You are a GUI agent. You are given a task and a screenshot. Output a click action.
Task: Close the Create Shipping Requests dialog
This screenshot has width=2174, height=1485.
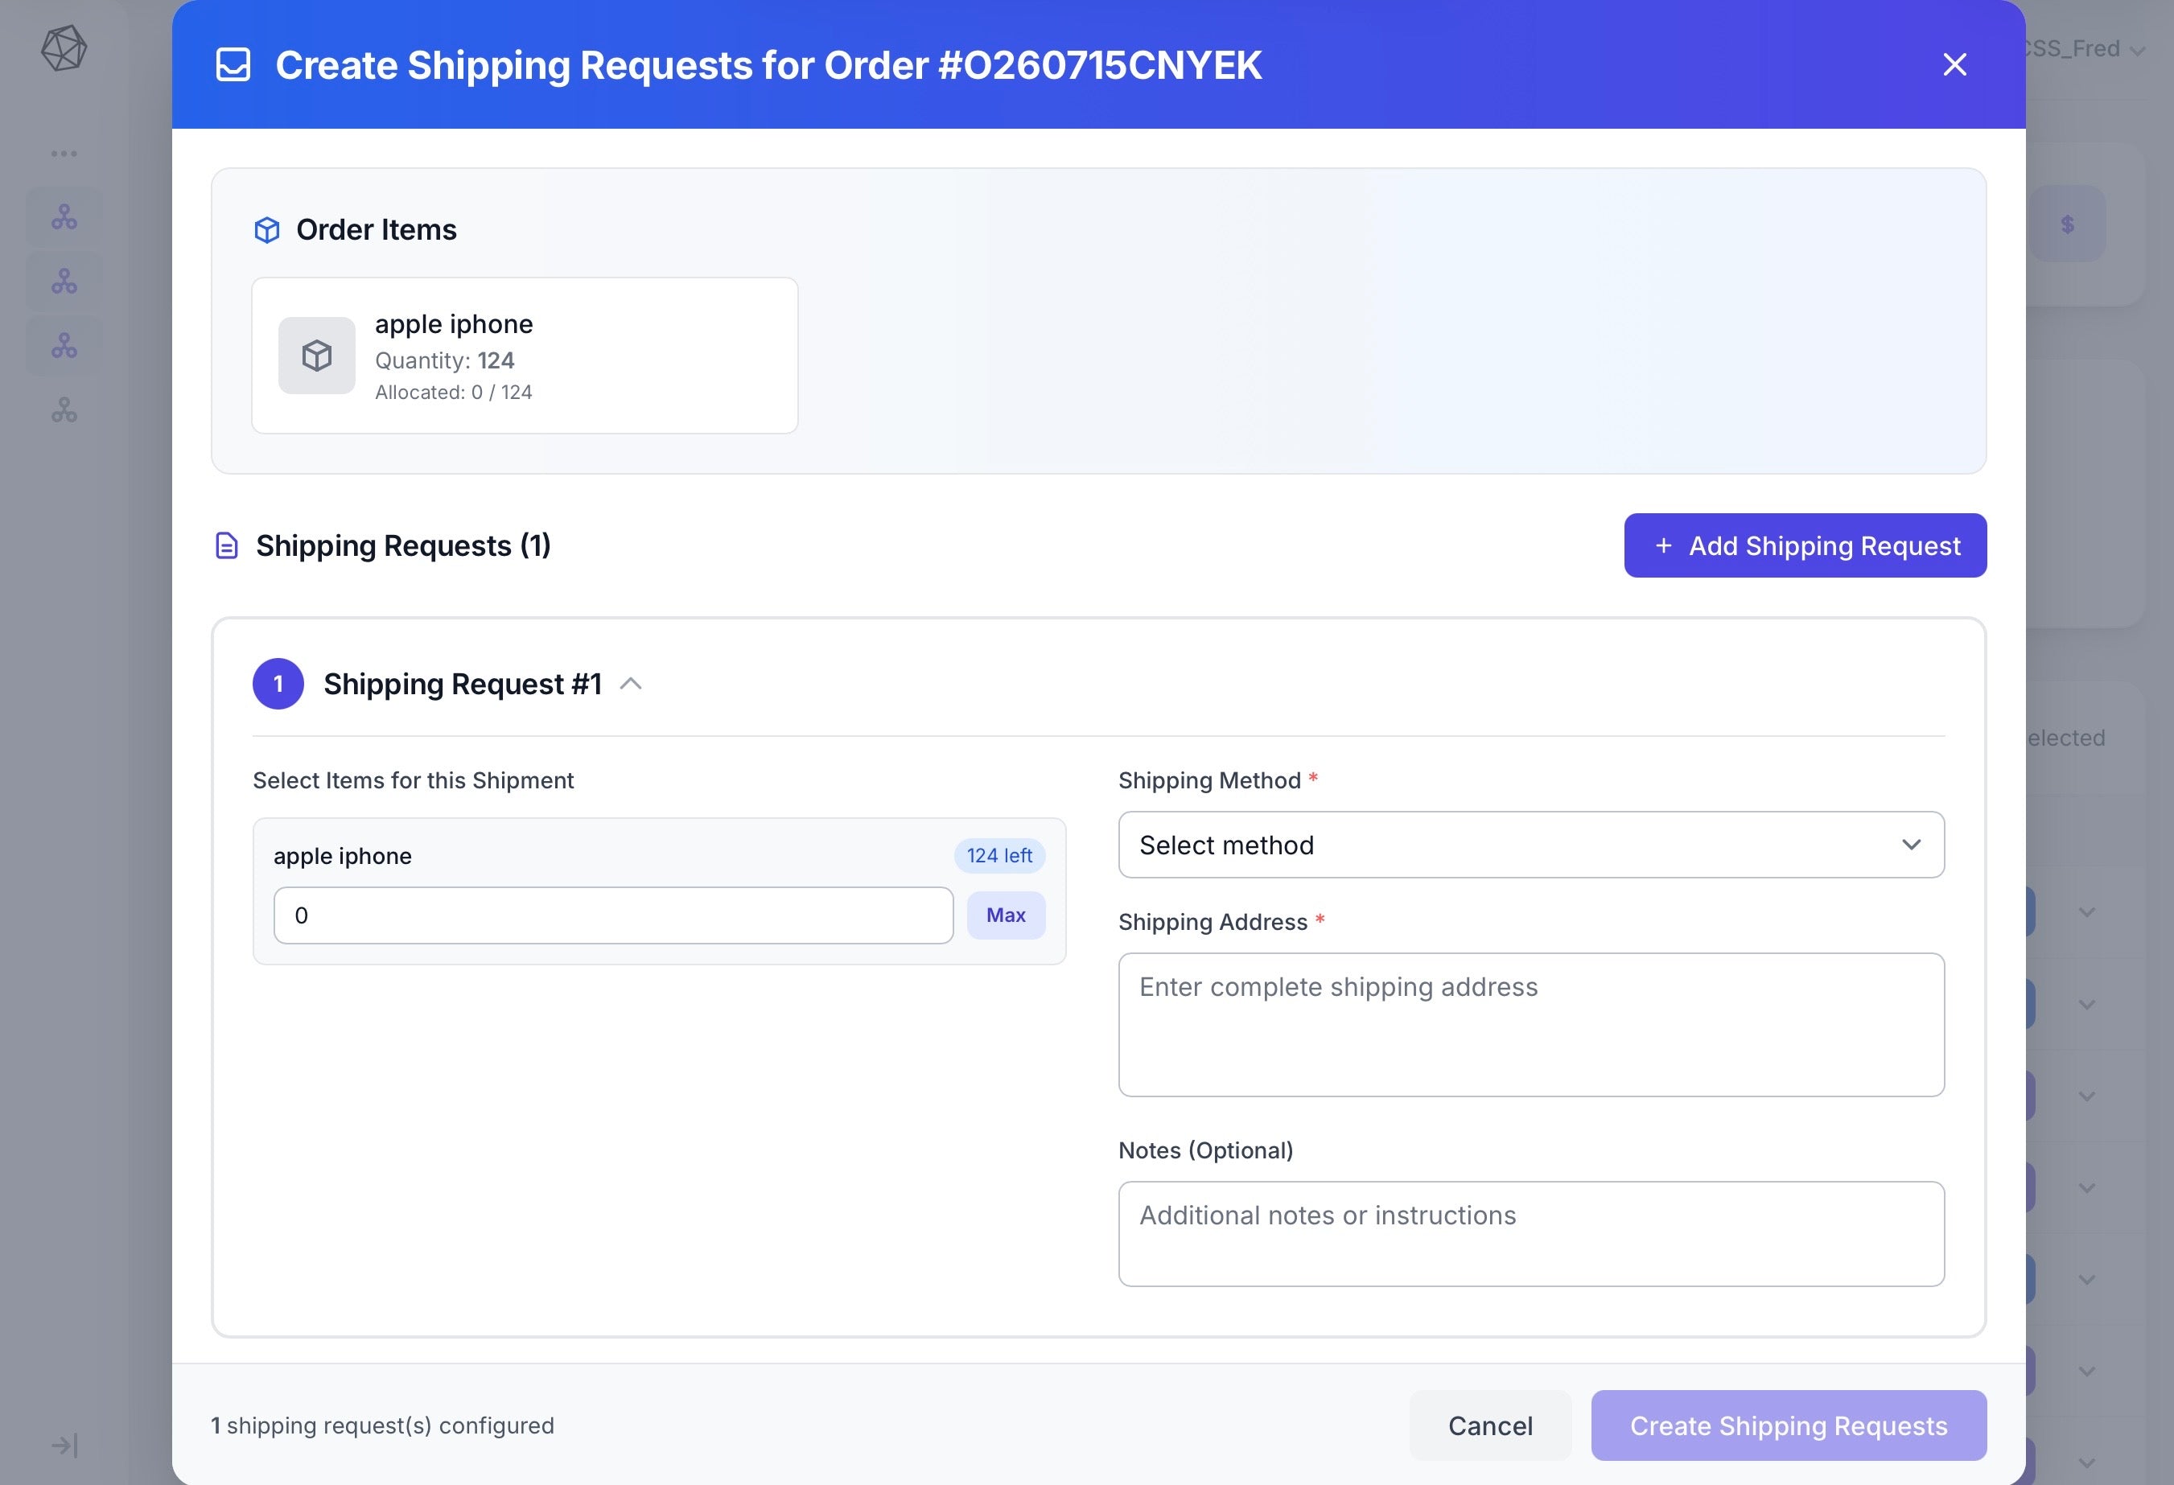[1954, 64]
